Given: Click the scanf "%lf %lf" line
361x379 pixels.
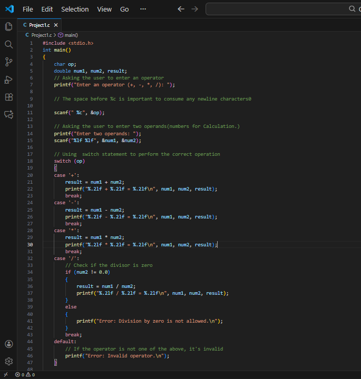Looking at the screenshot, I should click(x=97, y=141).
